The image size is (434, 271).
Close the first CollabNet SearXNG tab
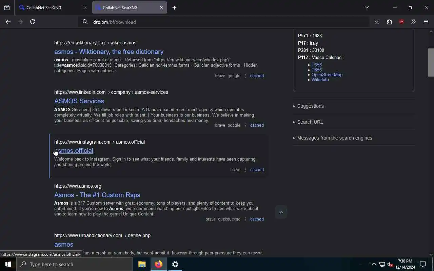pyautogui.click(x=85, y=7)
